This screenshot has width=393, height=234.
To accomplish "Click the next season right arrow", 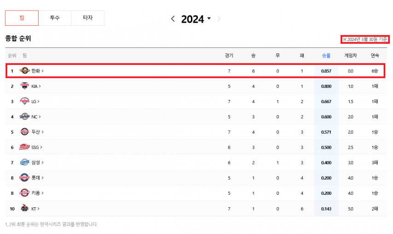I will (x=219, y=19).
